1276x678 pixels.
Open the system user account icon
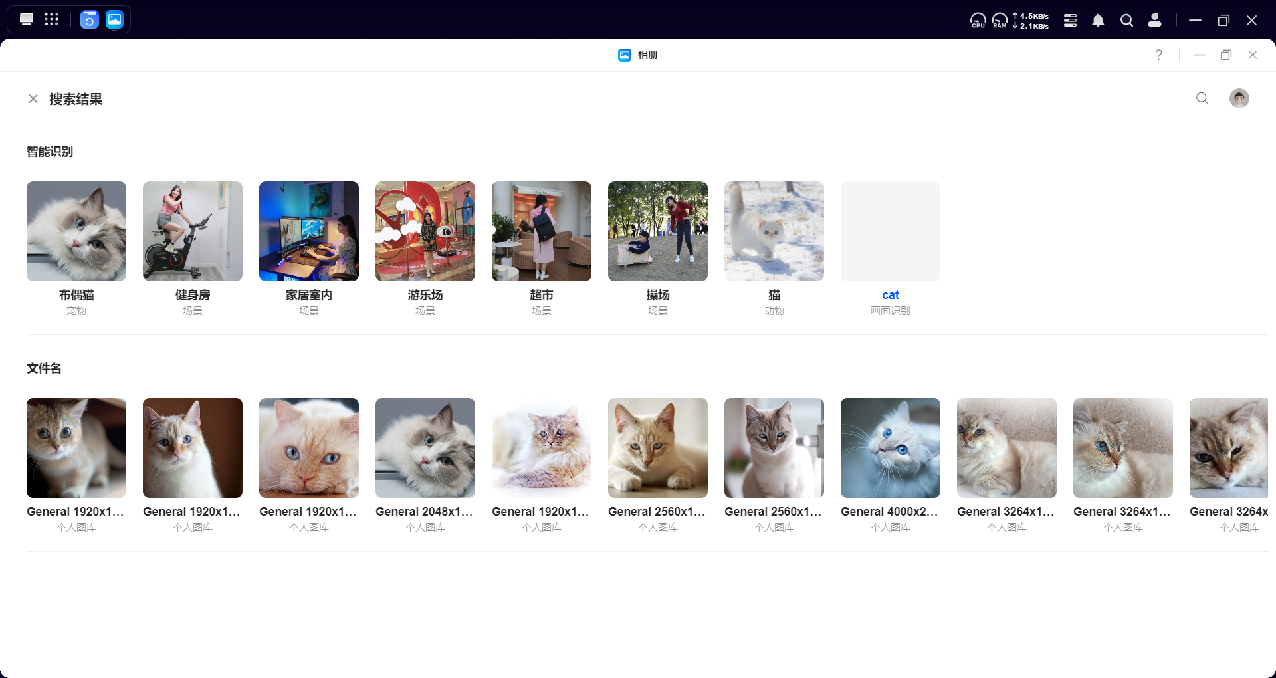(x=1154, y=21)
